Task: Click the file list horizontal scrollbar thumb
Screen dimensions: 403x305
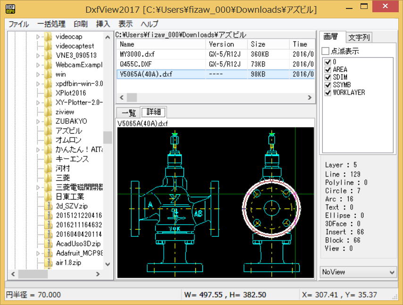Action: pyautogui.click(x=132, y=97)
